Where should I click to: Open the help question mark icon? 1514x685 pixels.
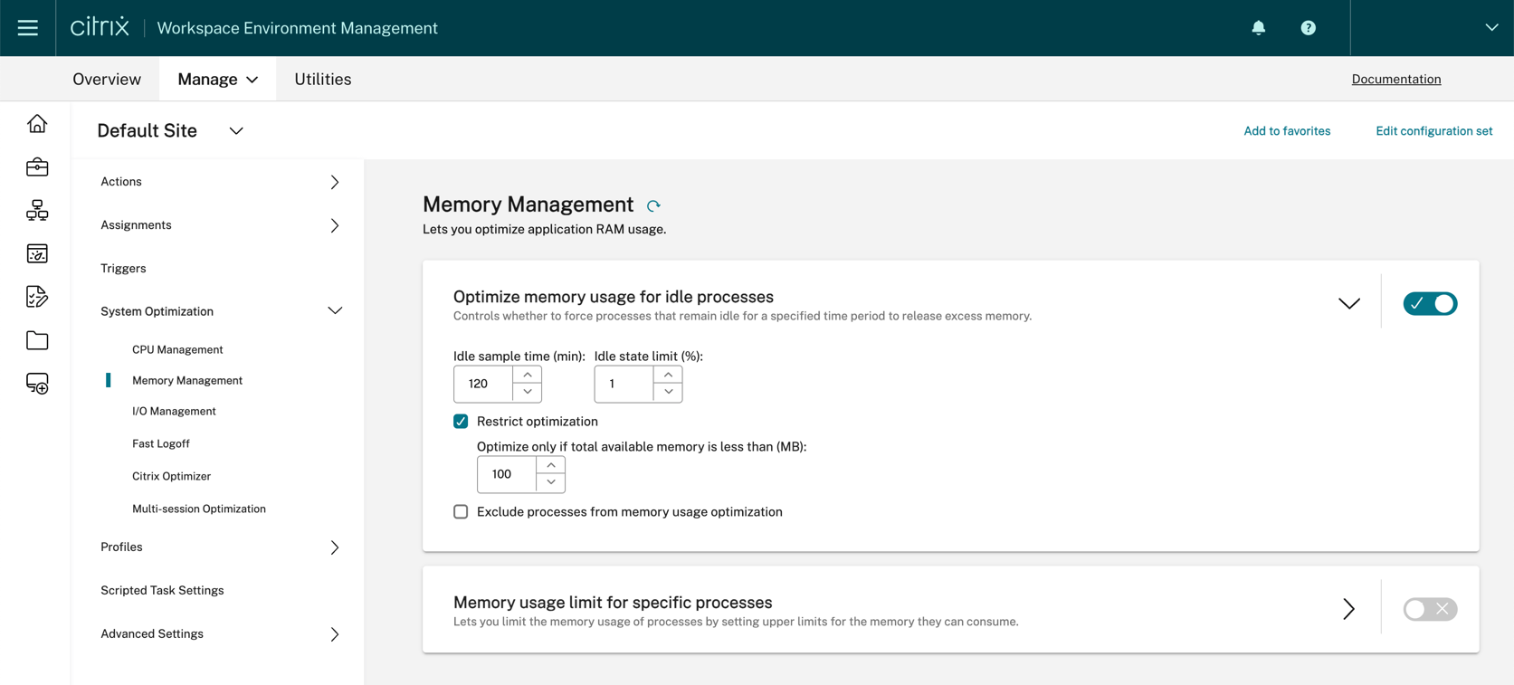(1308, 28)
